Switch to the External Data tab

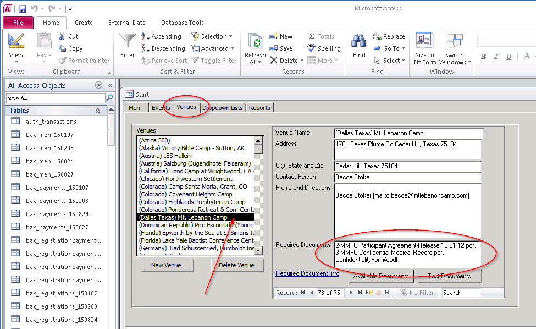127,23
